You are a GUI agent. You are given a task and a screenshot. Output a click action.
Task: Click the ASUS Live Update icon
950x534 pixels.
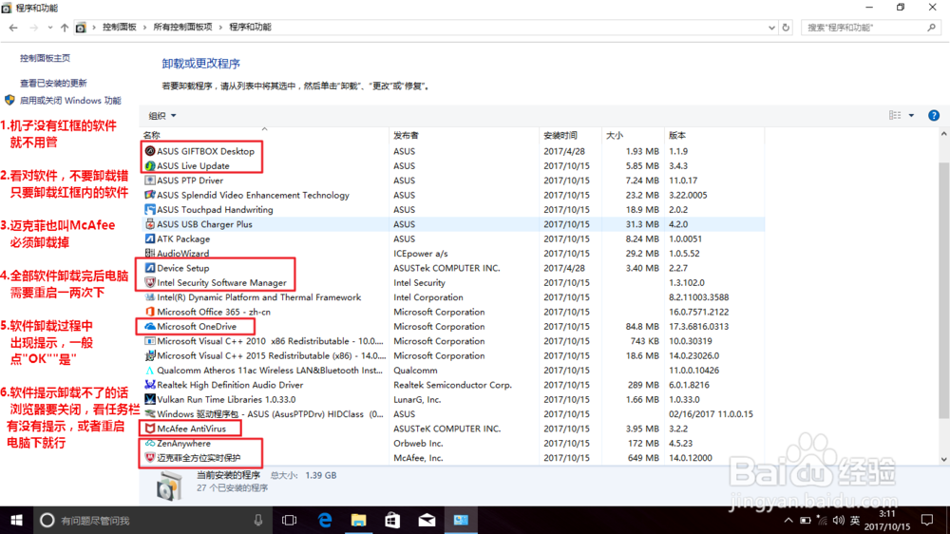[x=150, y=165]
